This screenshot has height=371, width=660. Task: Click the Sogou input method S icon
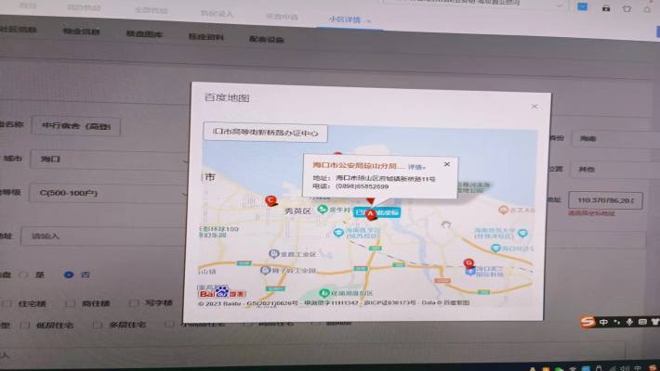click(587, 322)
